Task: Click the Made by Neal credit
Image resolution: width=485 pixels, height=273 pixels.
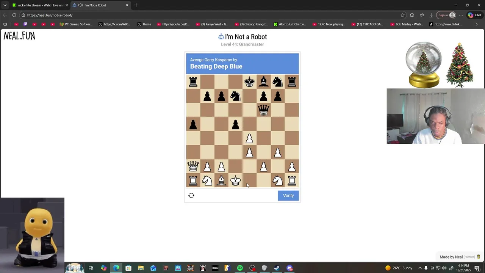Action: pyautogui.click(x=460, y=257)
